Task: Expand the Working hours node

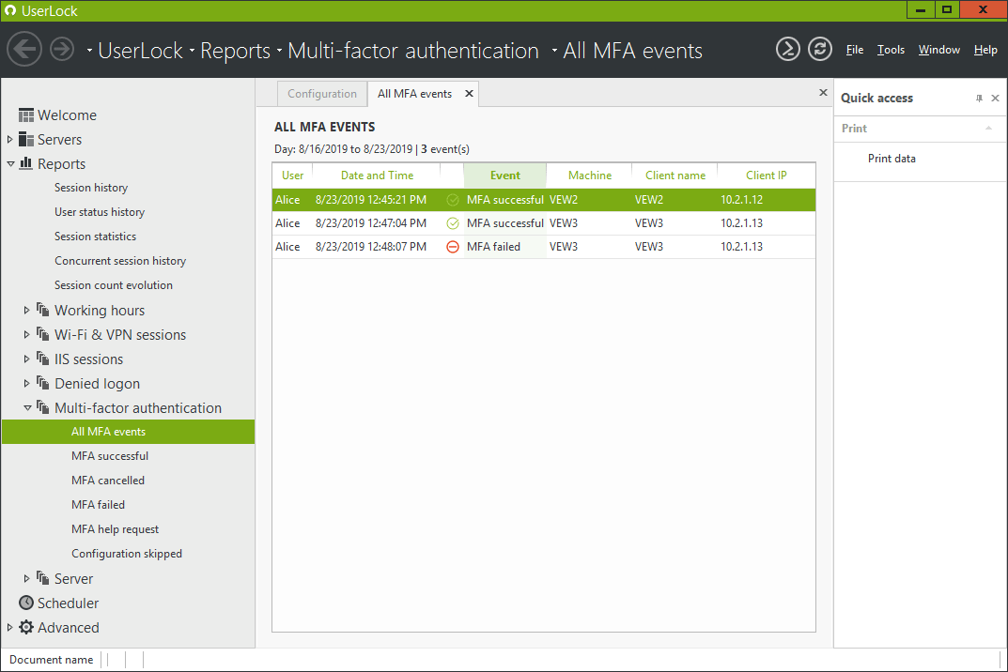Action: [x=26, y=311]
